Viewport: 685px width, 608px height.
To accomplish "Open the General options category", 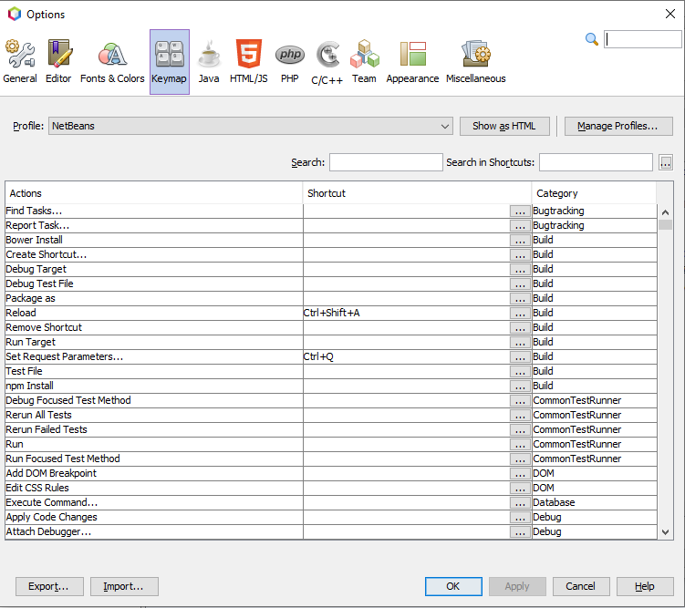I will tap(20, 62).
